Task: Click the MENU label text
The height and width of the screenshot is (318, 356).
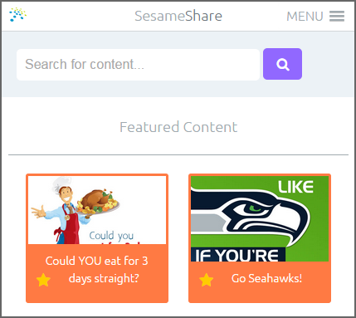Action: [305, 17]
